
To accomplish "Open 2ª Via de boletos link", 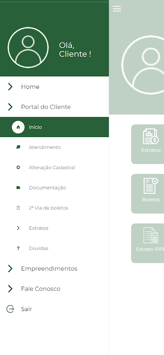I will pyautogui.click(x=48, y=208).
